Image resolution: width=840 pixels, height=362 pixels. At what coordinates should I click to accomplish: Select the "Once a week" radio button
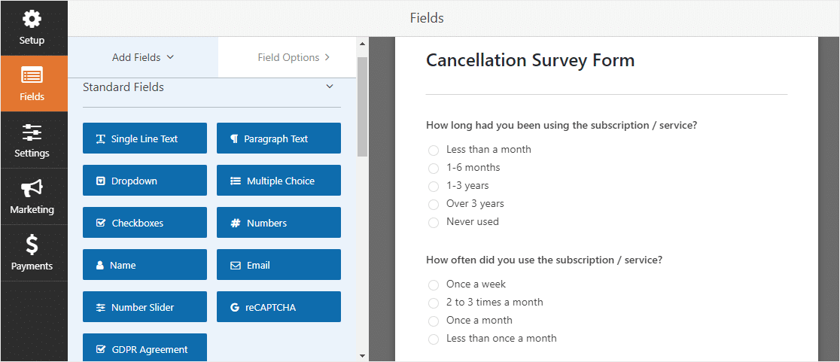[x=434, y=285]
